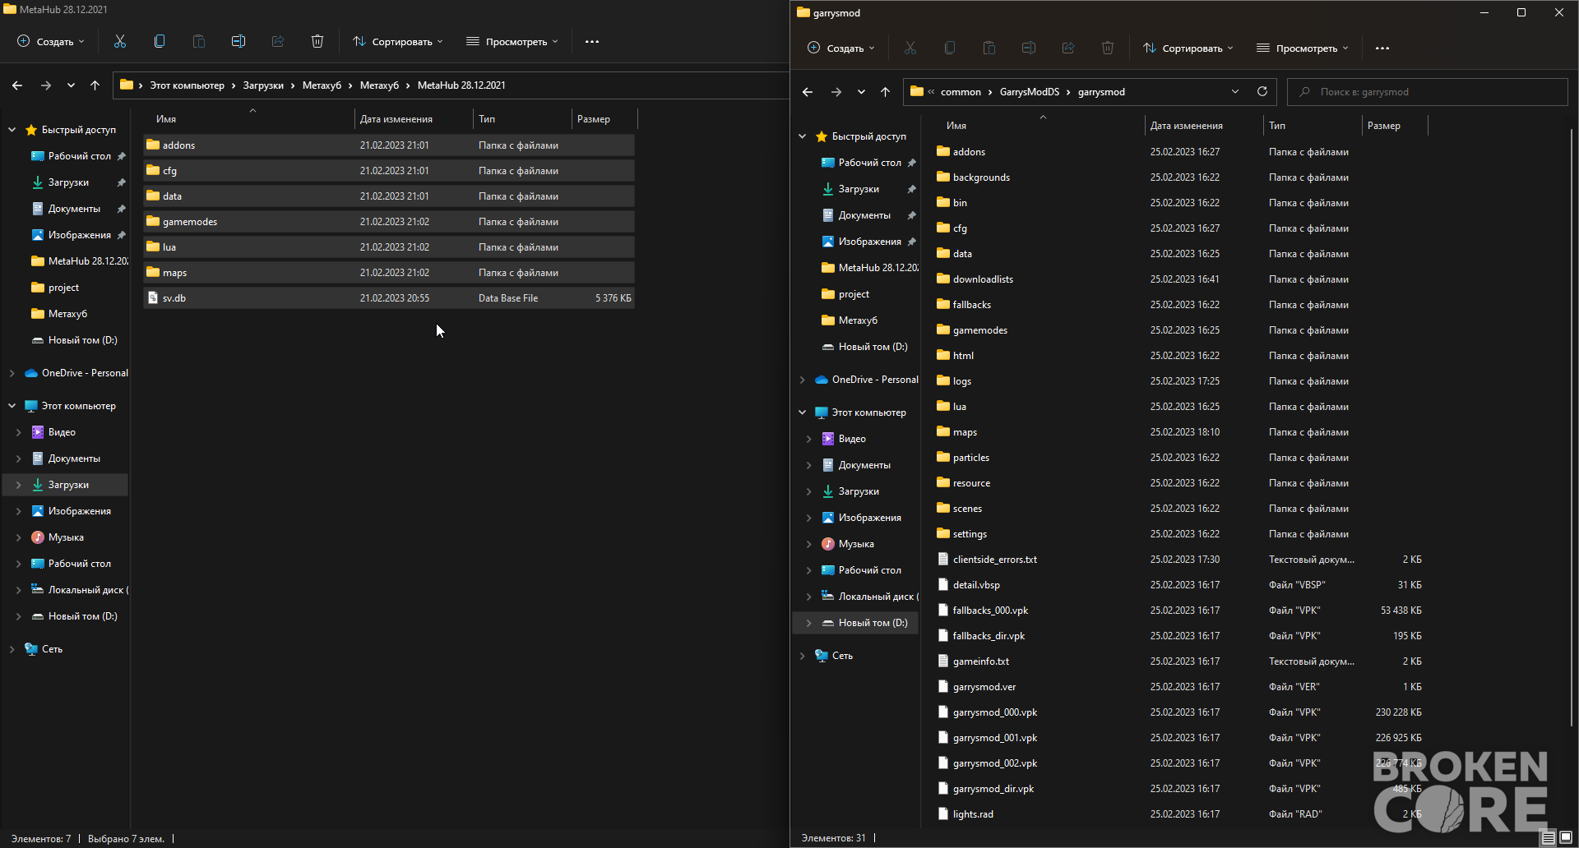Viewport: 1579px width, 848px height.
Task: Collapse Быстрый доступ in MetaHub sidebar
Action: coord(12,130)
